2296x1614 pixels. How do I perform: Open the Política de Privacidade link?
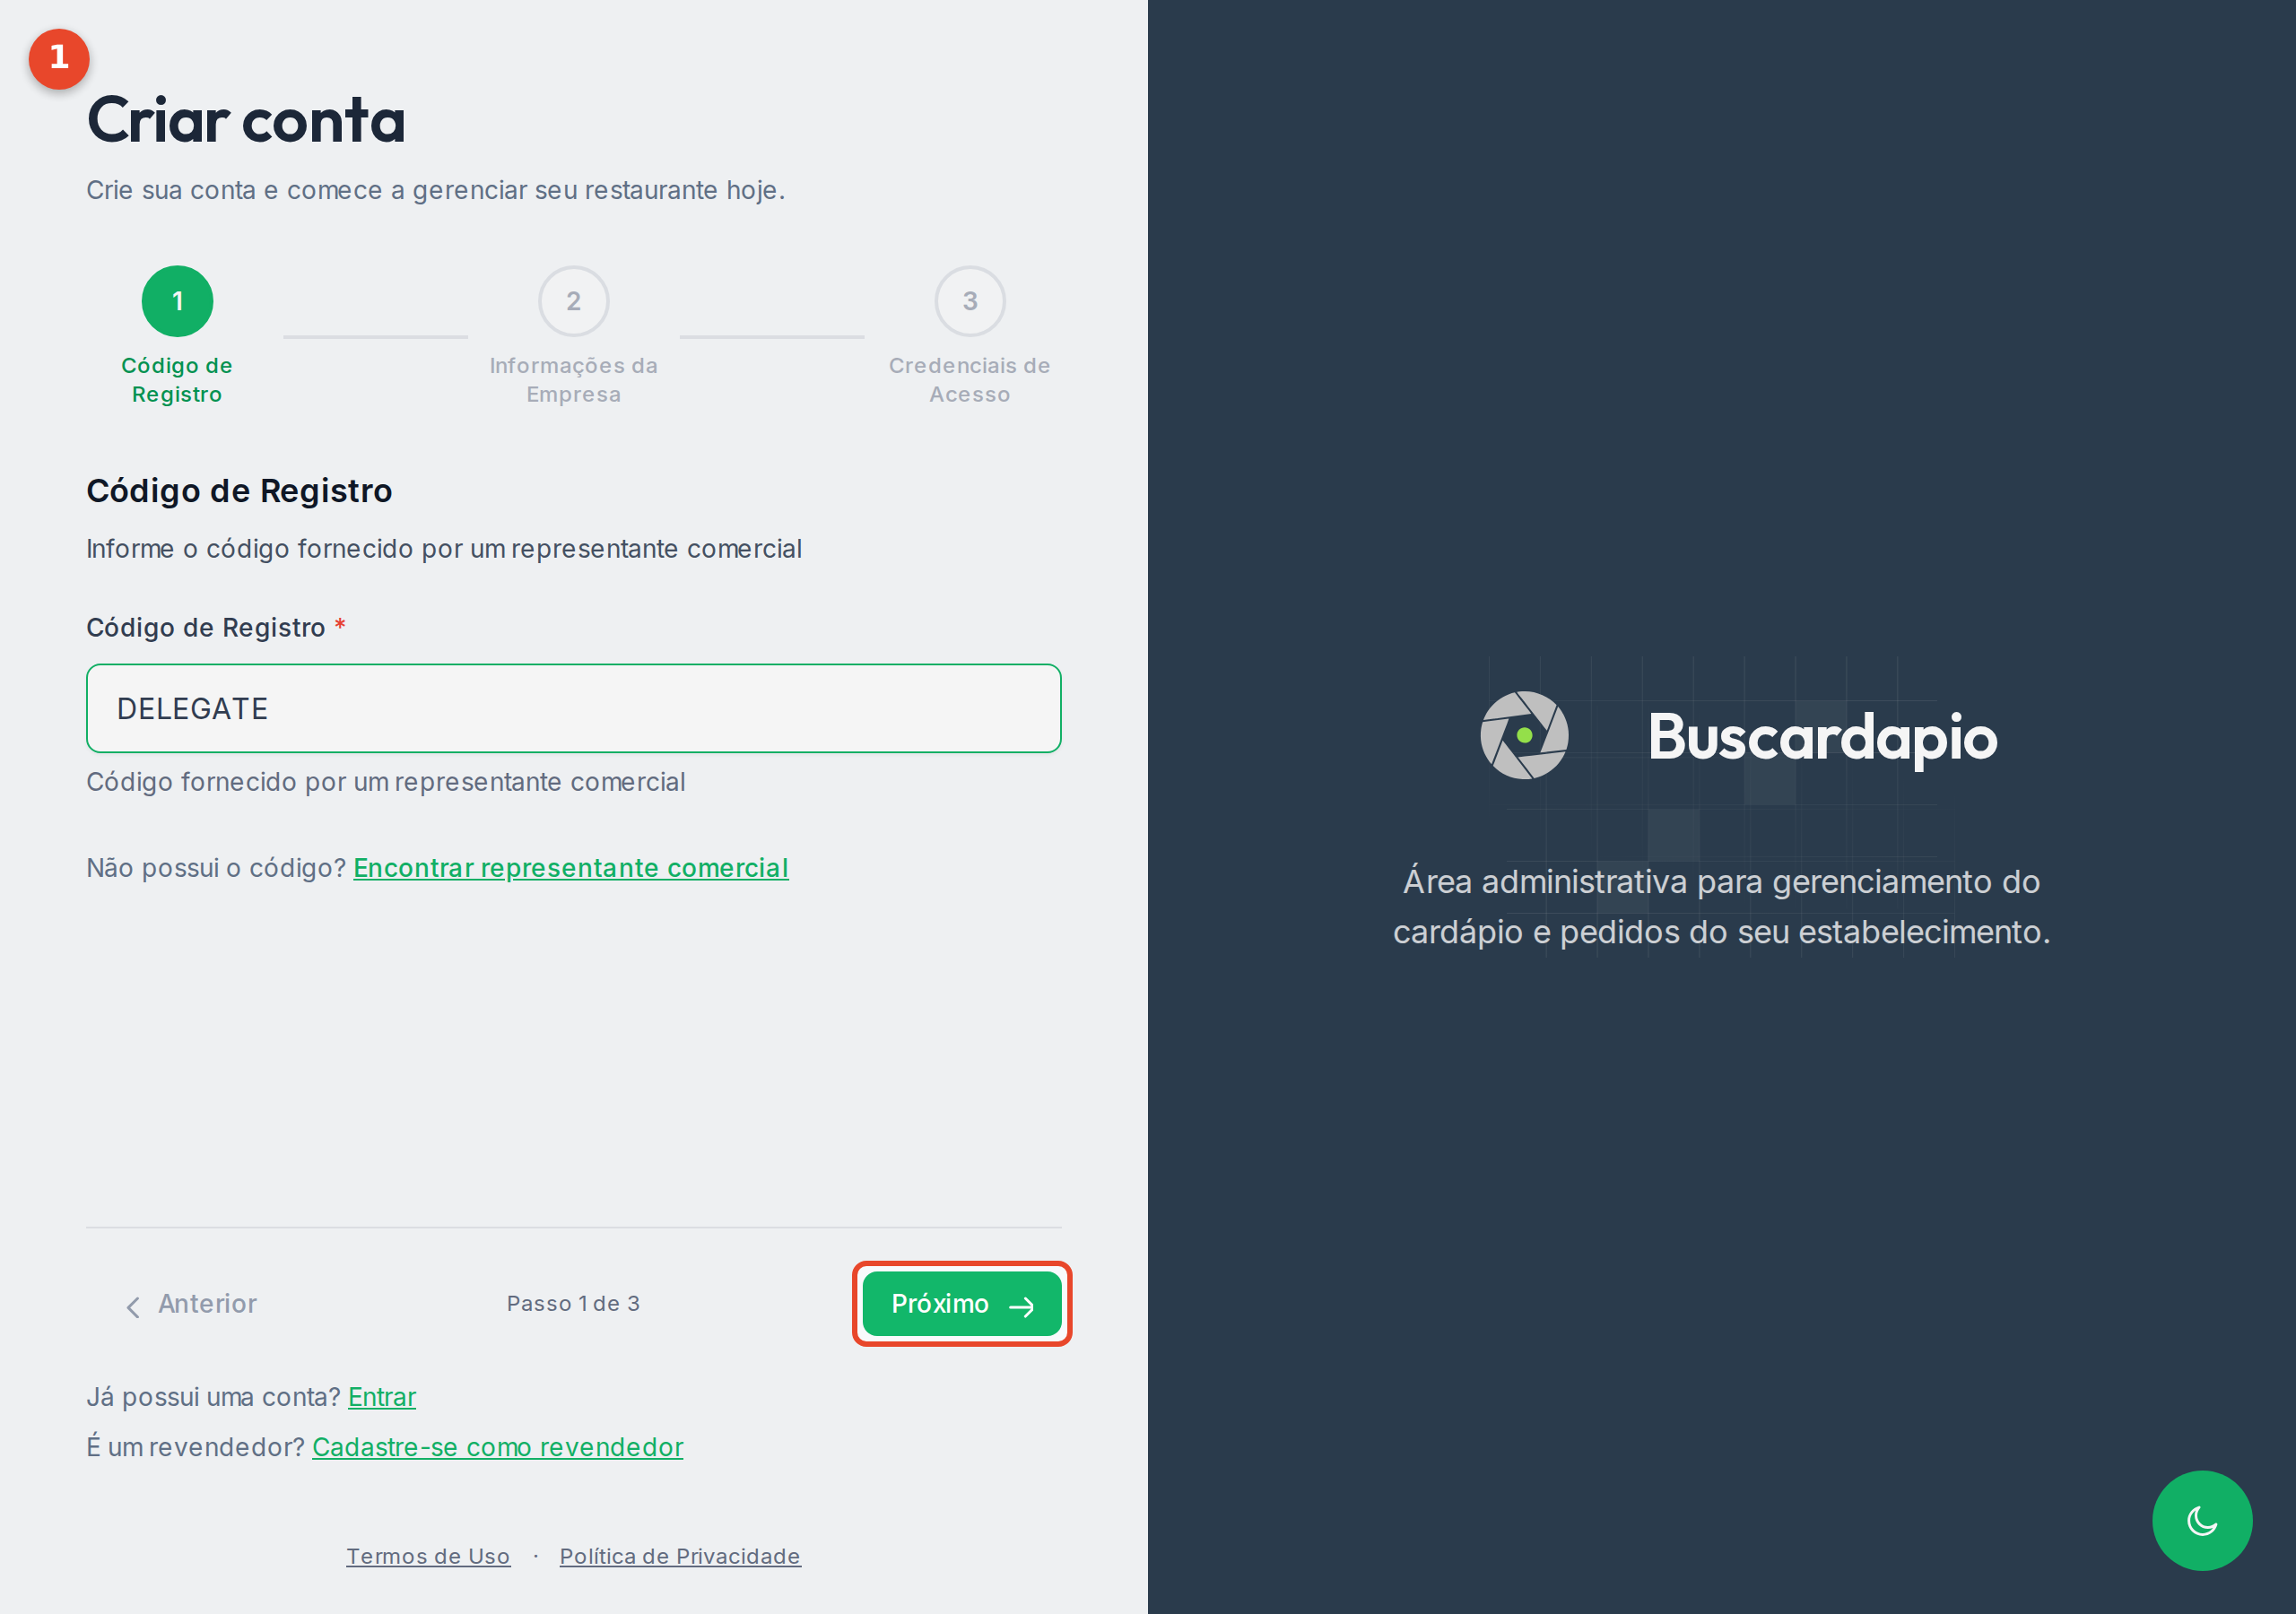680,1556
